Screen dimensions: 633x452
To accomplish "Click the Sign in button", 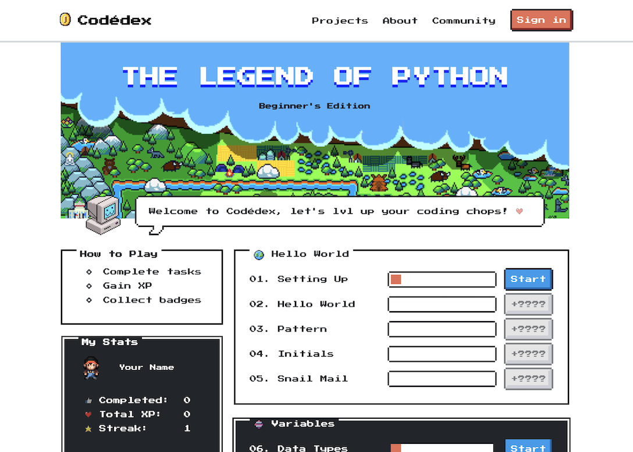I will 541,19.
